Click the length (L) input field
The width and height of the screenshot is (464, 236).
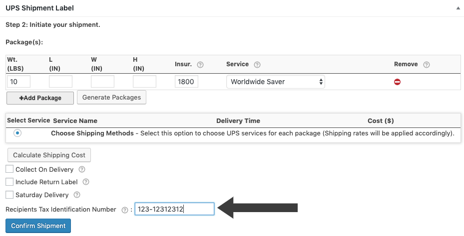60,82
